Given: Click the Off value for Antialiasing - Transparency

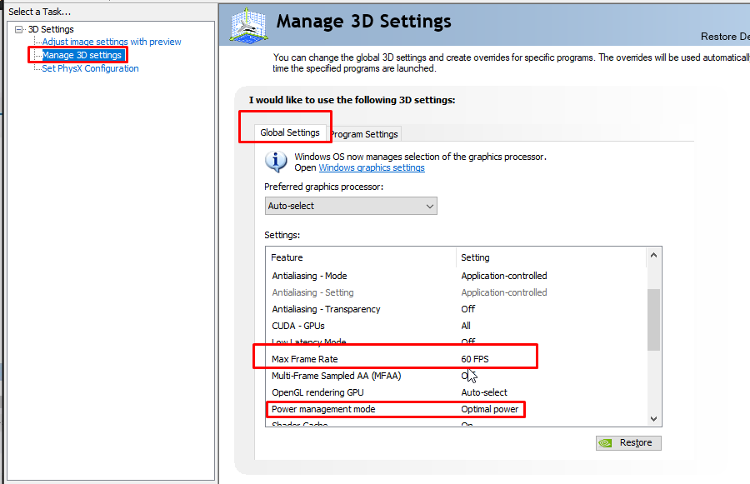Looking at the screenshot, I should (468, 309).
